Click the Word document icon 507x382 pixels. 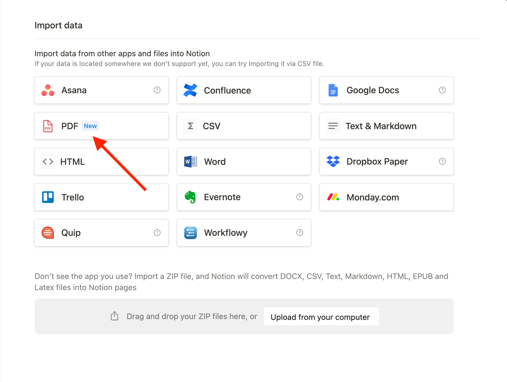190,161
